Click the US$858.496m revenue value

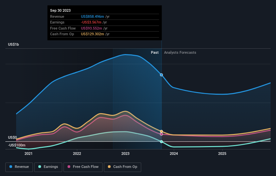click(92, 16)
